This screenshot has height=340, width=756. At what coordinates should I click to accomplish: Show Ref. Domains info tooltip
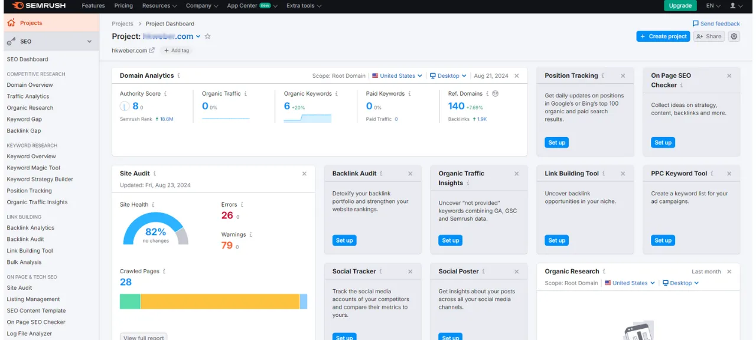click(487, 94)
